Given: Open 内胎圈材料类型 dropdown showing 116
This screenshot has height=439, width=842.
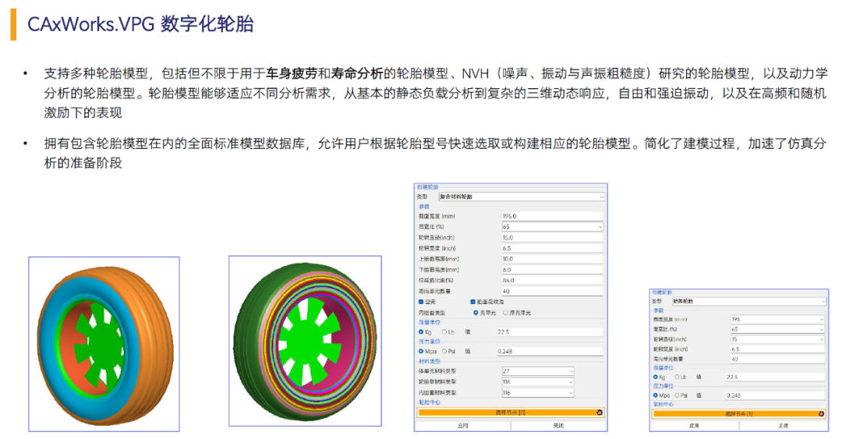Looking at the screenshot, I should [x=537, y=393].
